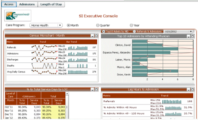Click the Service Days column header under Total
The width and height of the screenshot is (198, 120).
pos(58,102)
